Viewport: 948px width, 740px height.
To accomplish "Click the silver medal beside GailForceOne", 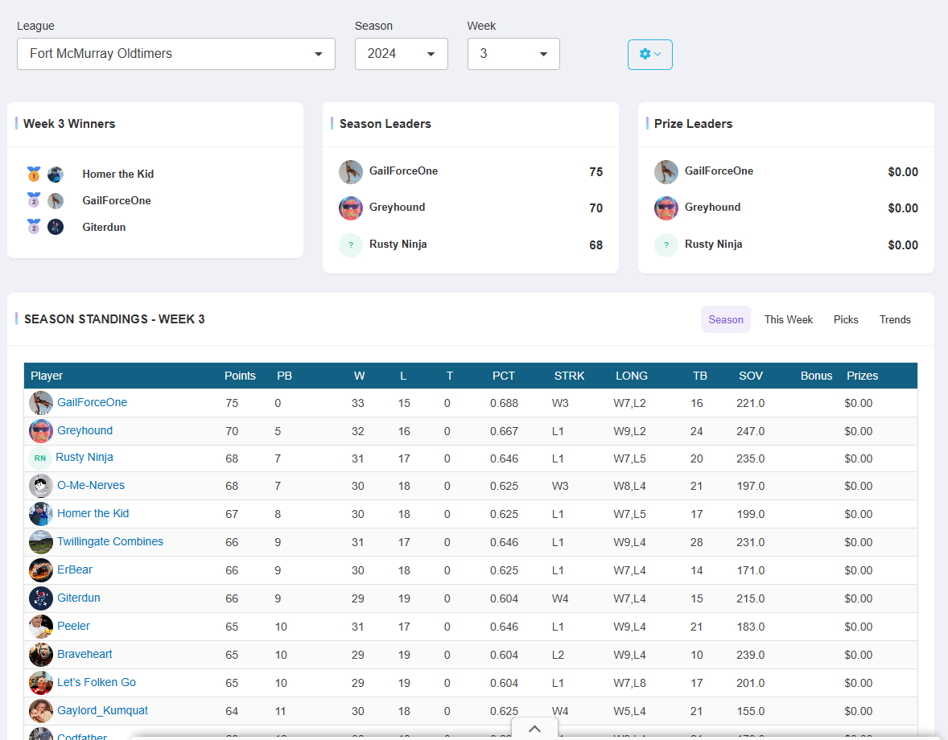I will tap(33, 200).
